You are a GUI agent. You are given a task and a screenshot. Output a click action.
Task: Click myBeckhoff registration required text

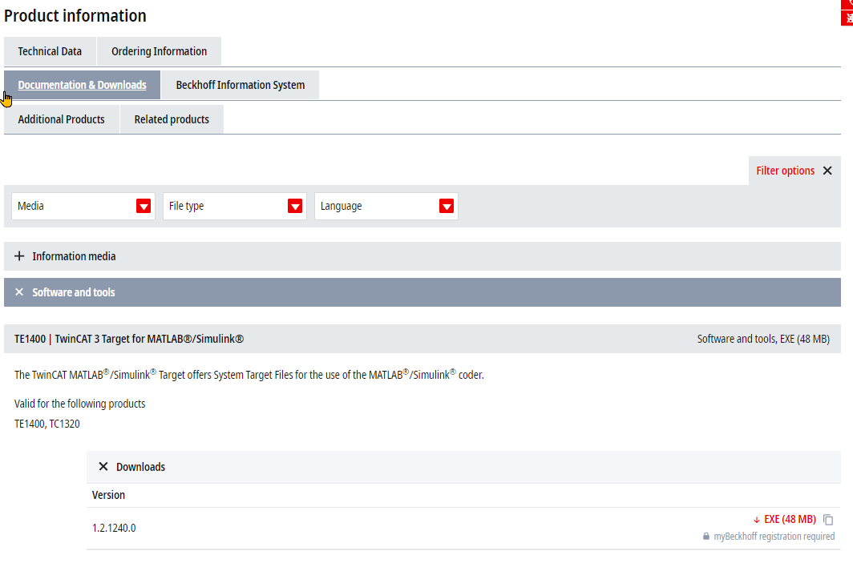(774, 537)
